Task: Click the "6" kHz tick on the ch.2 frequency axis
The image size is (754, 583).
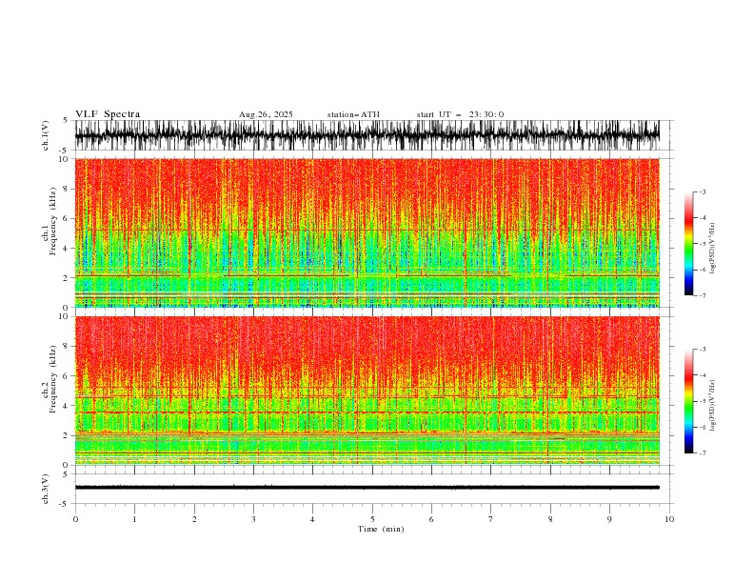Action: [x=68, y=376]
